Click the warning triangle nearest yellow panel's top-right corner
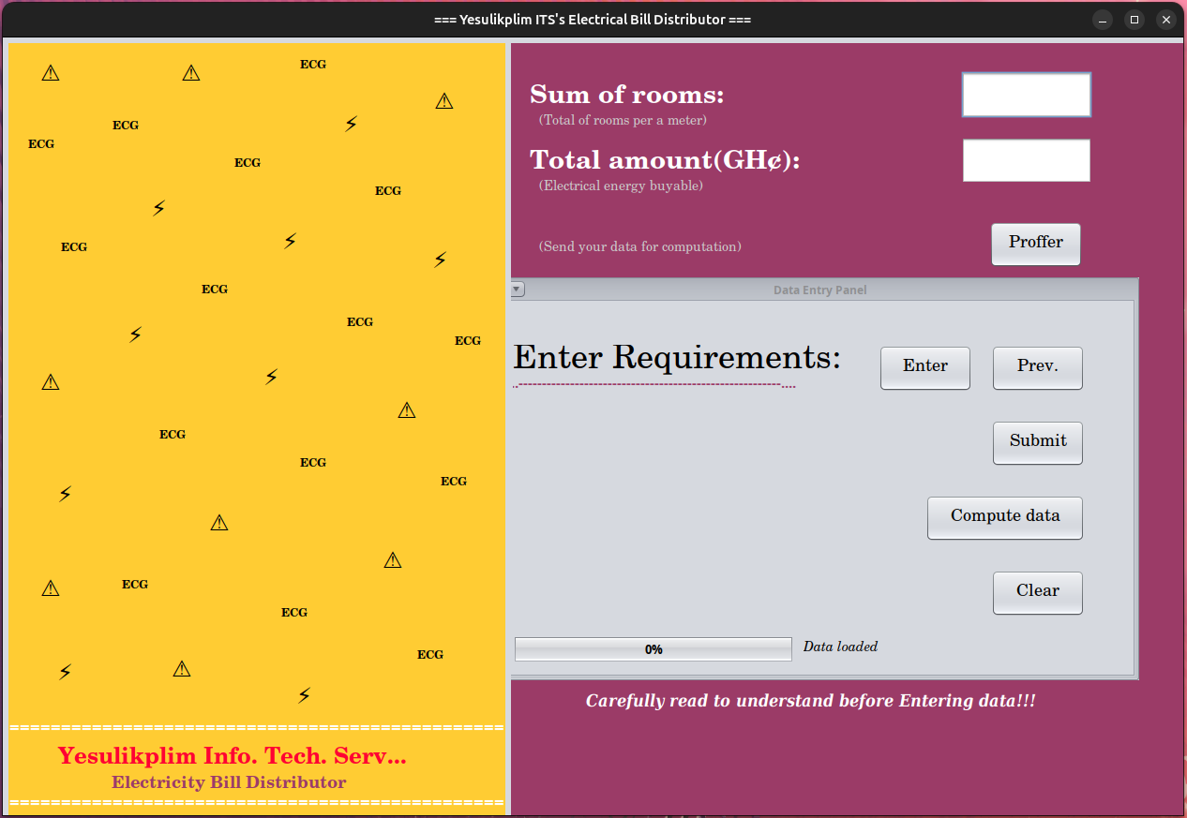This screenshot has height=818, width=1187. point(444,101)
